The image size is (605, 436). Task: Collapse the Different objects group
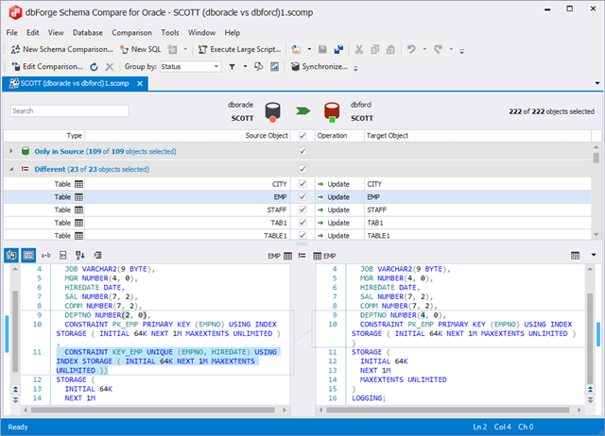tap(11, 169)
